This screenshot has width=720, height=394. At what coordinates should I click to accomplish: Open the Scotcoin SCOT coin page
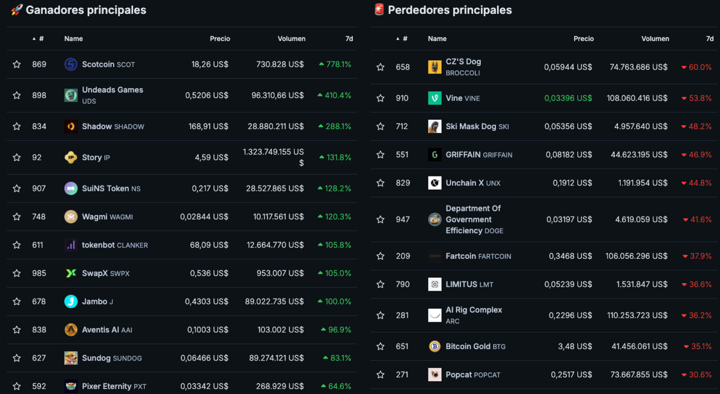[108, 65]
